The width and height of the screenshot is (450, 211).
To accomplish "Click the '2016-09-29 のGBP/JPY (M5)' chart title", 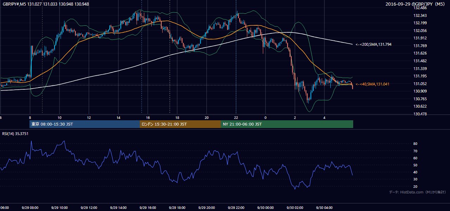I will (x=415, y=4).
